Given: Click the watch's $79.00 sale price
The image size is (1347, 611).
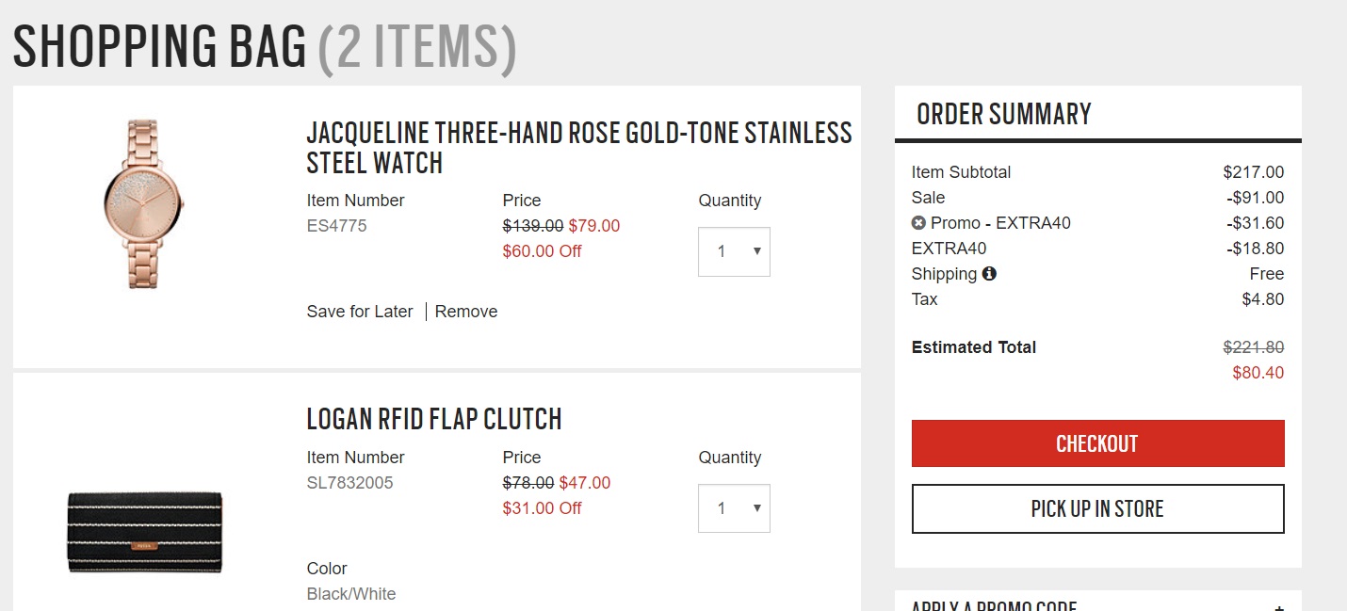Looking at the screenshot, I should 594,226.
